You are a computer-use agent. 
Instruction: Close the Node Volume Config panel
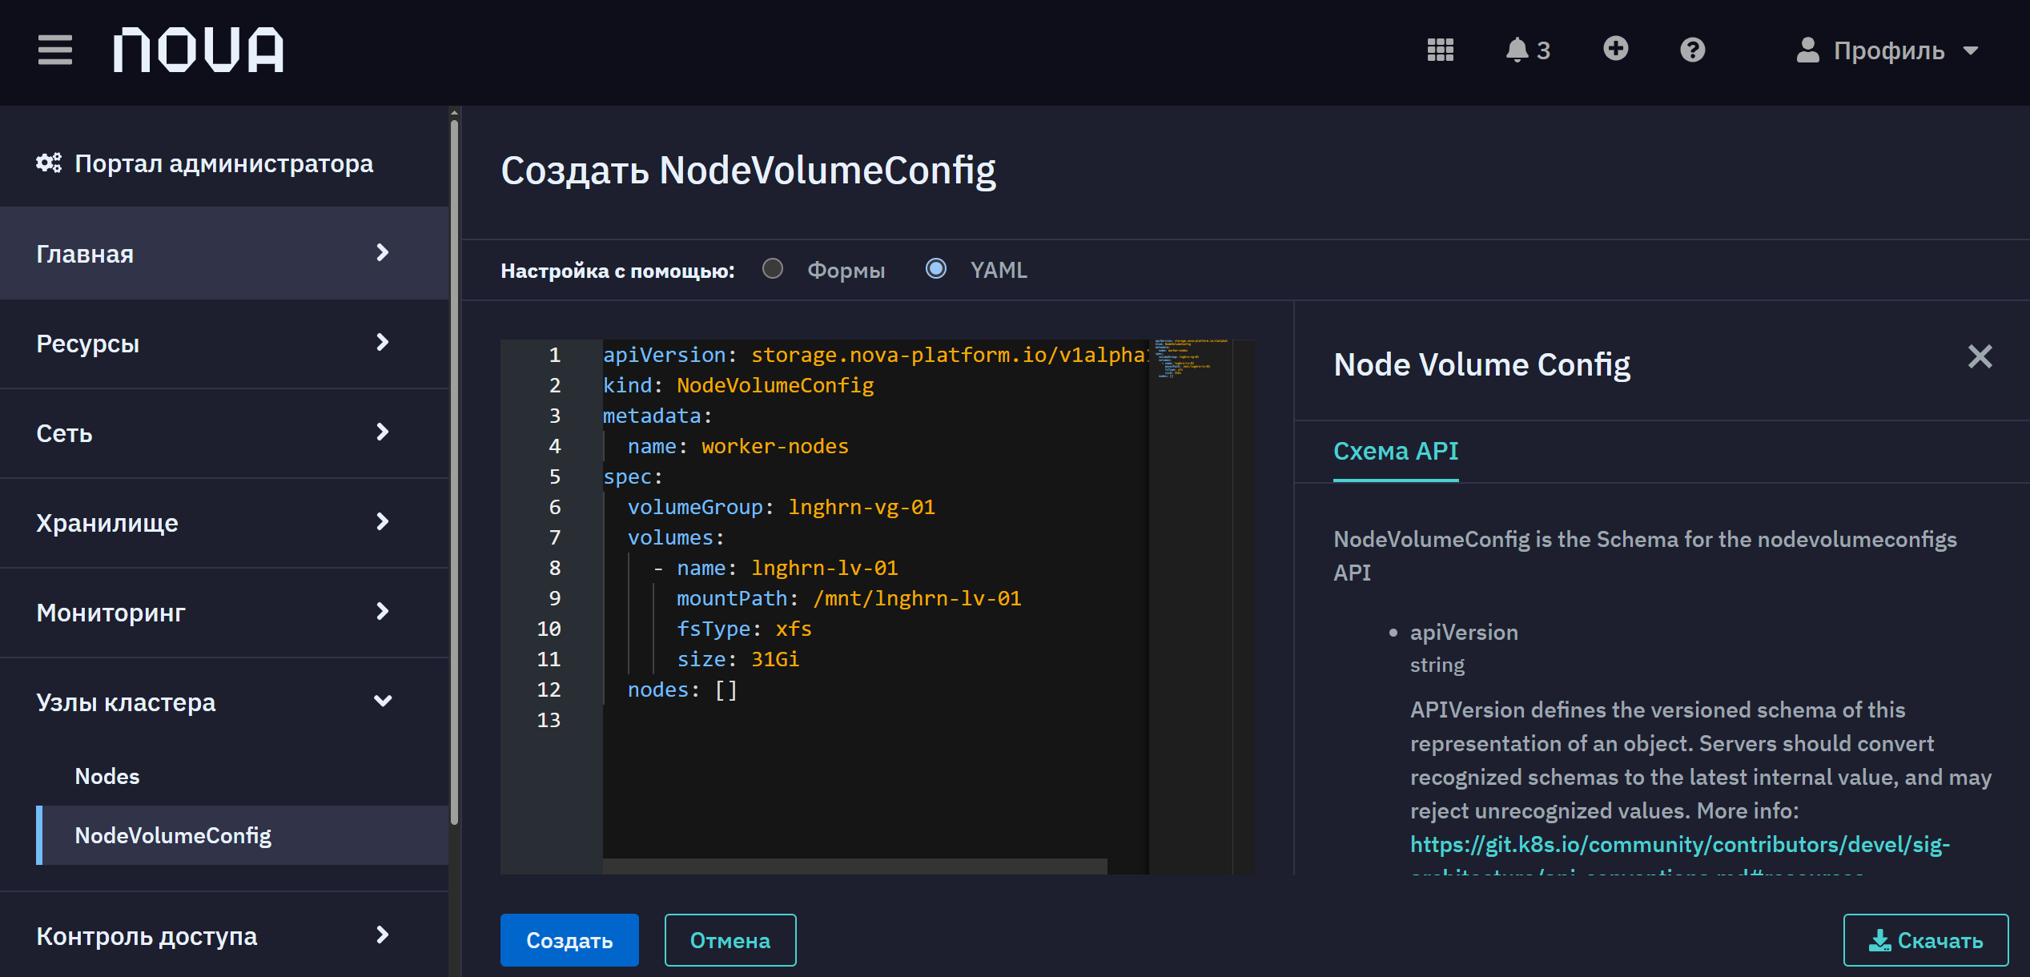(x=1980, y=356)
